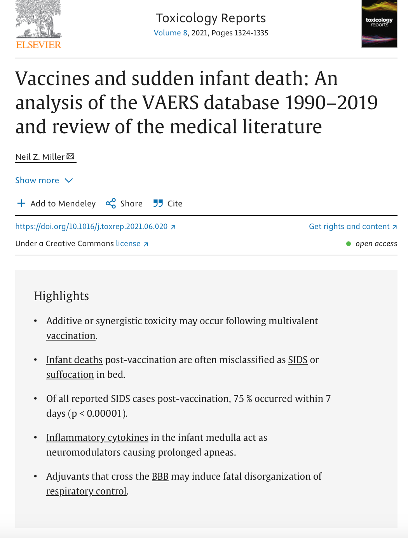Click the underlined SIDS term
Screen dimensions: 408x538
(x=298, y=360)
